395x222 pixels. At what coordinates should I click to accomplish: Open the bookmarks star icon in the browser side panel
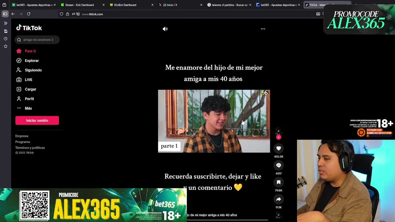coord(6,46)
